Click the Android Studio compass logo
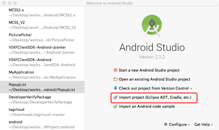The image size is (219, 130). pos(152,26)
